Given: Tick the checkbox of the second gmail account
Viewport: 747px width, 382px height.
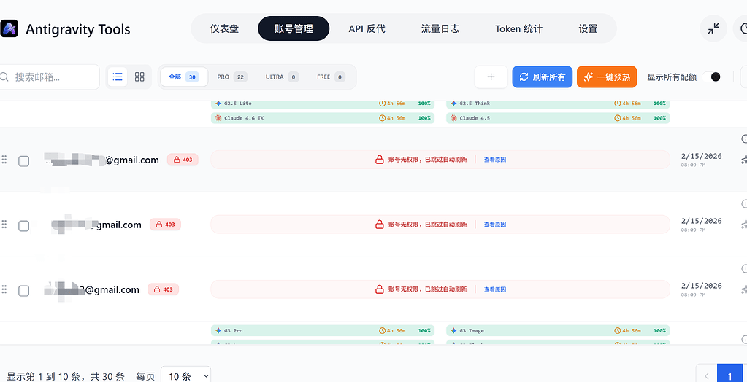Looking at the screenshot, I should 24,226.
